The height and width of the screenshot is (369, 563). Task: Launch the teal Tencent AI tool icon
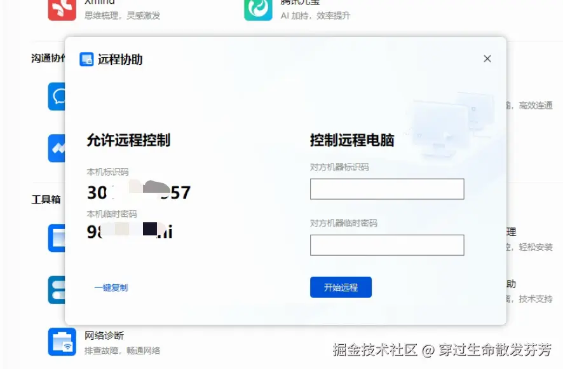tap(257, 9)
